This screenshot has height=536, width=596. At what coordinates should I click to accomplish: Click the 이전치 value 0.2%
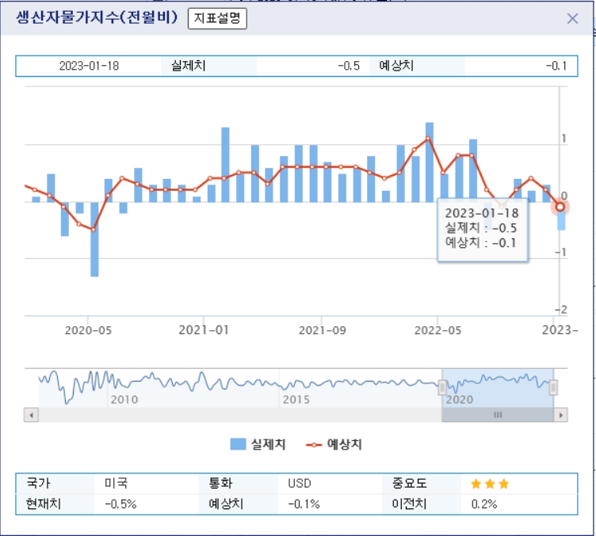[x=484, y=504]
